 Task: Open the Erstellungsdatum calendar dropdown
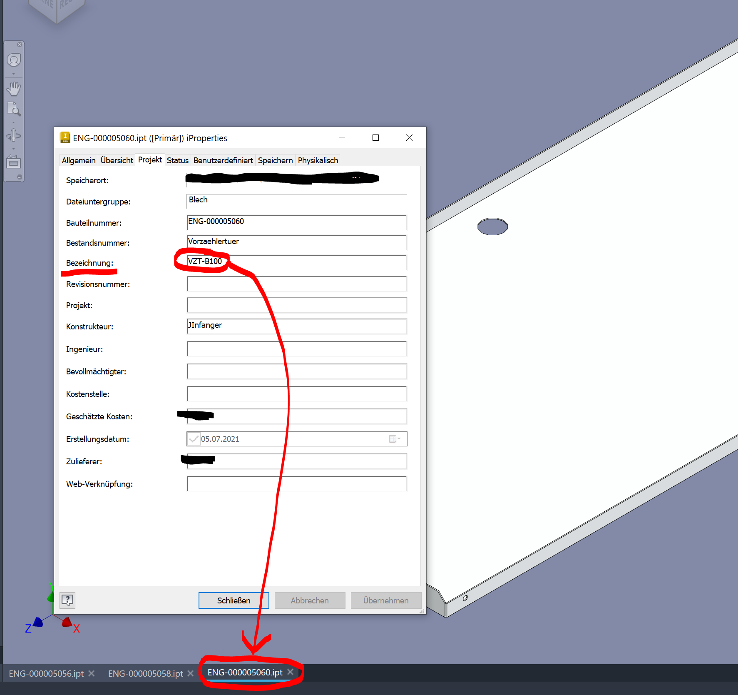(x=395, y=439)
